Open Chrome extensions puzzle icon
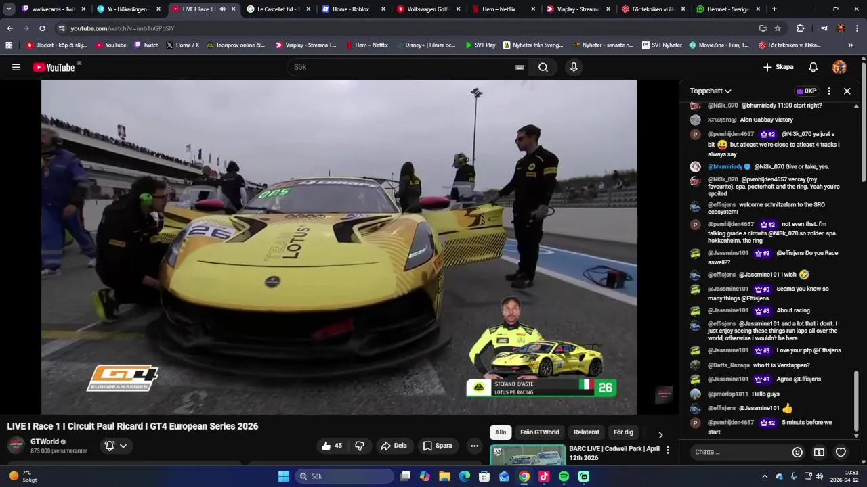 [x=800, y=28]
